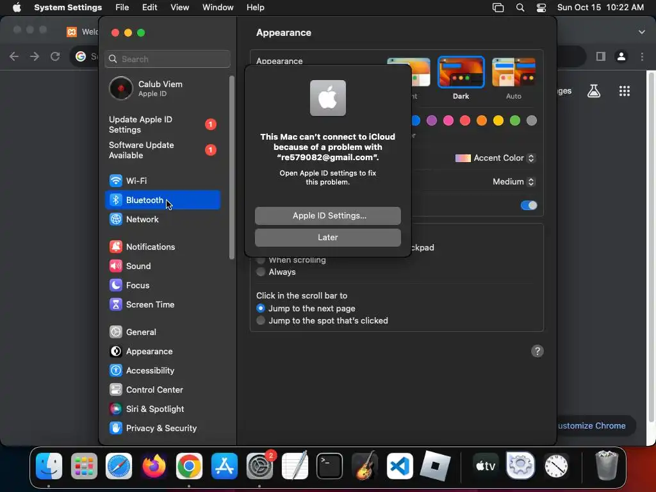
Task: Open General settings pane
Action: 162,332
